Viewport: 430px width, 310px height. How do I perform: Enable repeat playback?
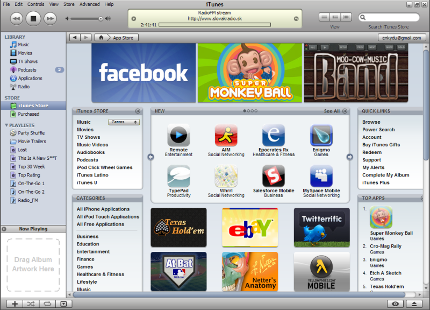(47, 304)
